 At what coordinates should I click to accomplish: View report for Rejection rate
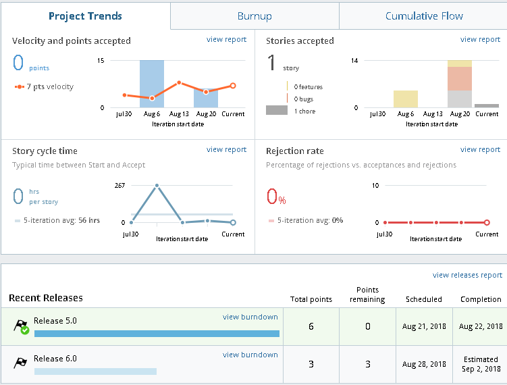[x=480, y=150]
